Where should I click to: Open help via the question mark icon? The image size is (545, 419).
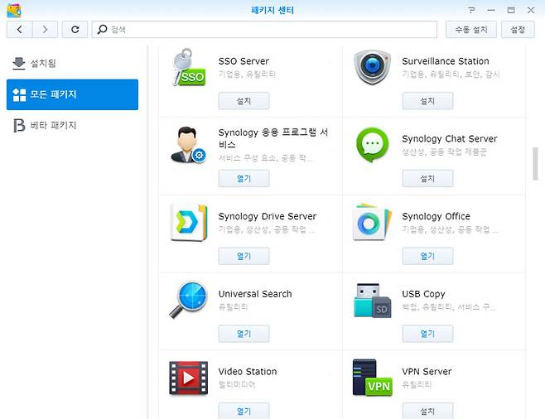471,10
